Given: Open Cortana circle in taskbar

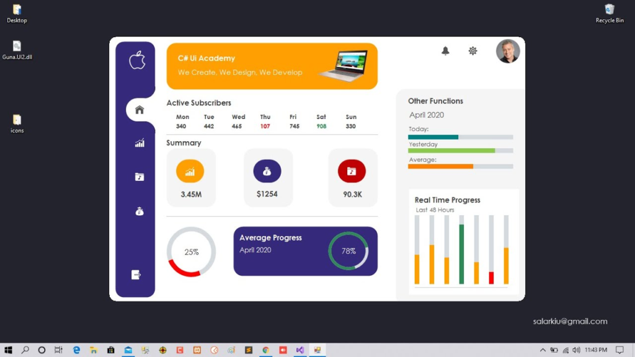Looking at the screenshot, I should (42, 350).
